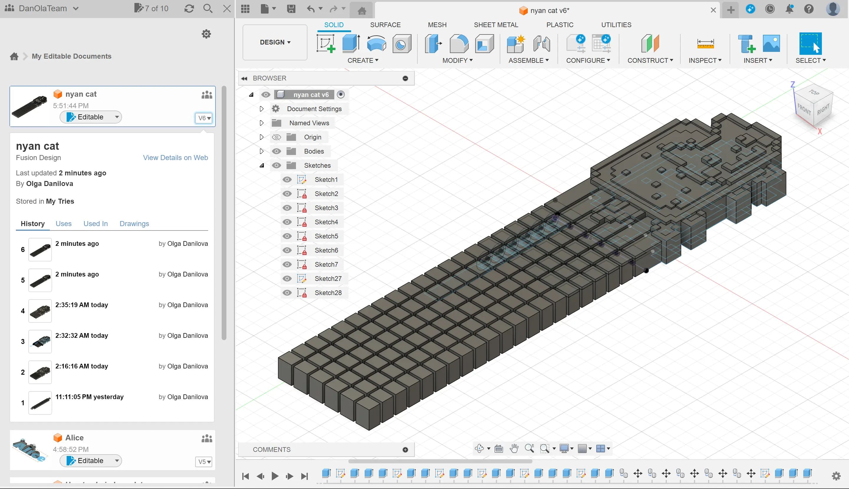Click View Details on Web link

pos(175,157)
